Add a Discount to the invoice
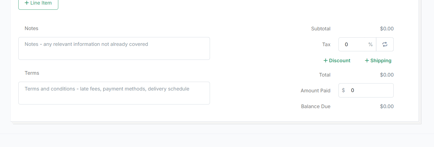 point(337,60)
